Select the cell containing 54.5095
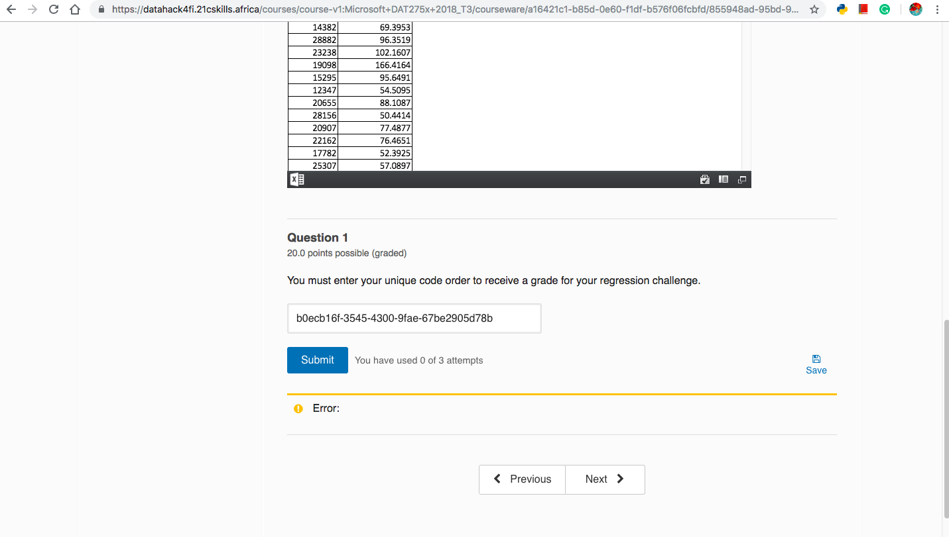Image resolution: width=949 pixels, height=537 pixels. coord(375,90)
